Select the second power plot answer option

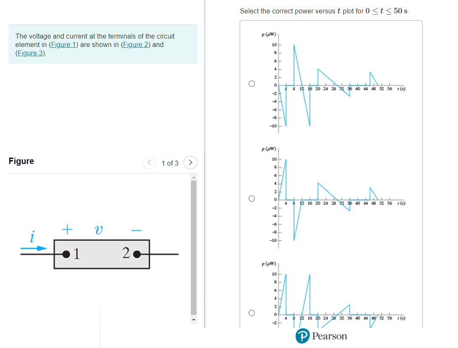[x=252, y=198]
